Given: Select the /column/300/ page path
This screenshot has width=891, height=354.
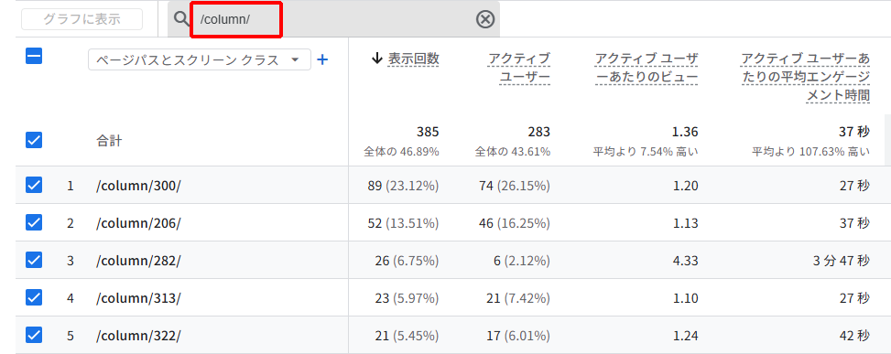Looking at the screenshot, I should click(x=138, y=186).
